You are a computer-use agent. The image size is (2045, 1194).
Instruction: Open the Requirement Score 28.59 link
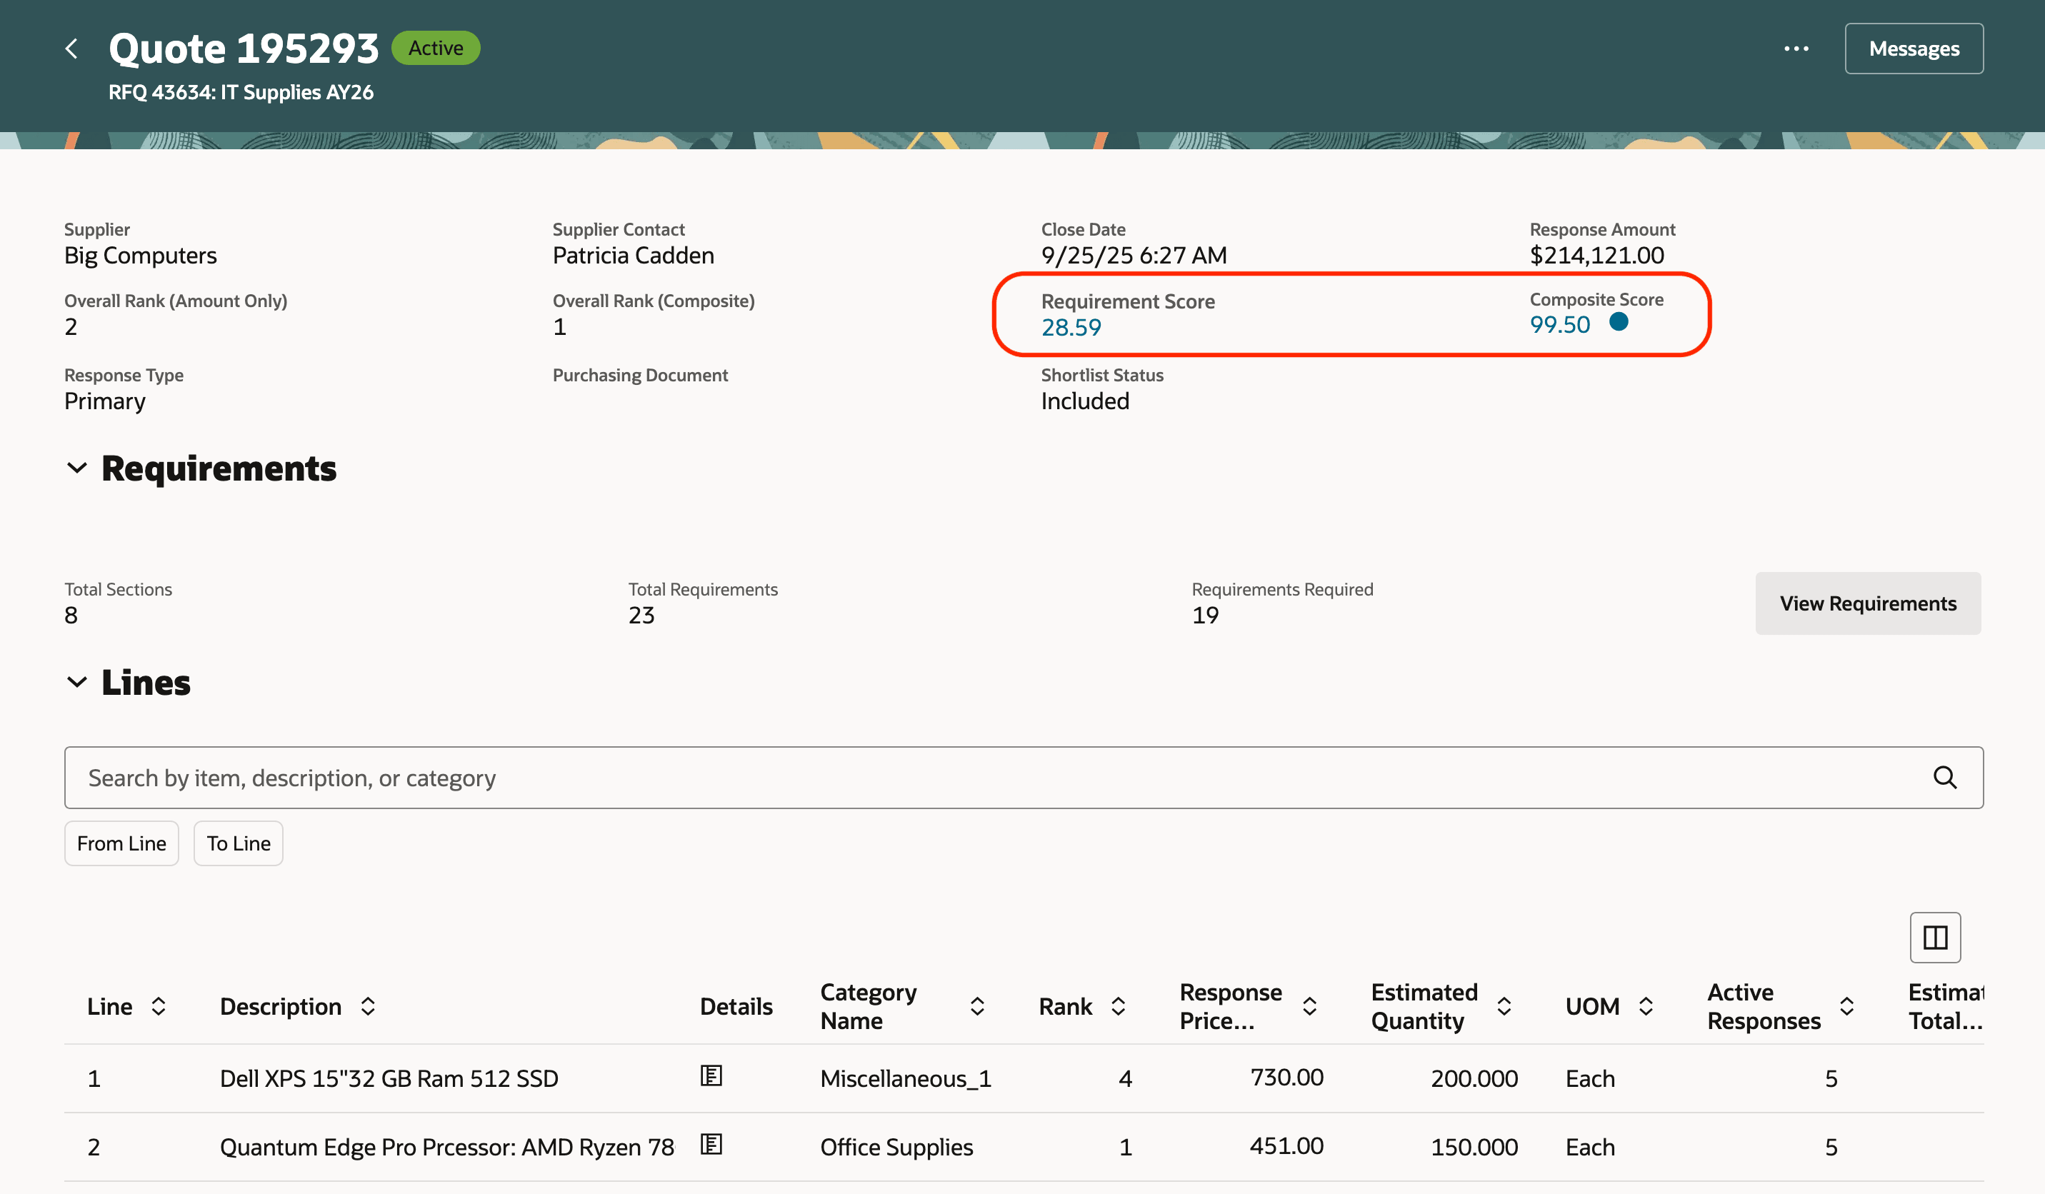pos(1071,328)
